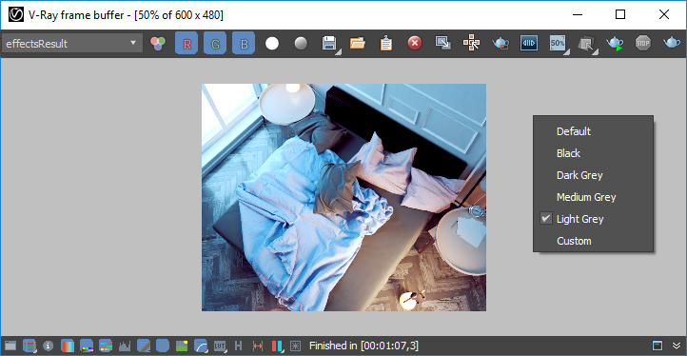
Task: Open lens effects settings icon
Action: click(x=296, y=346)
